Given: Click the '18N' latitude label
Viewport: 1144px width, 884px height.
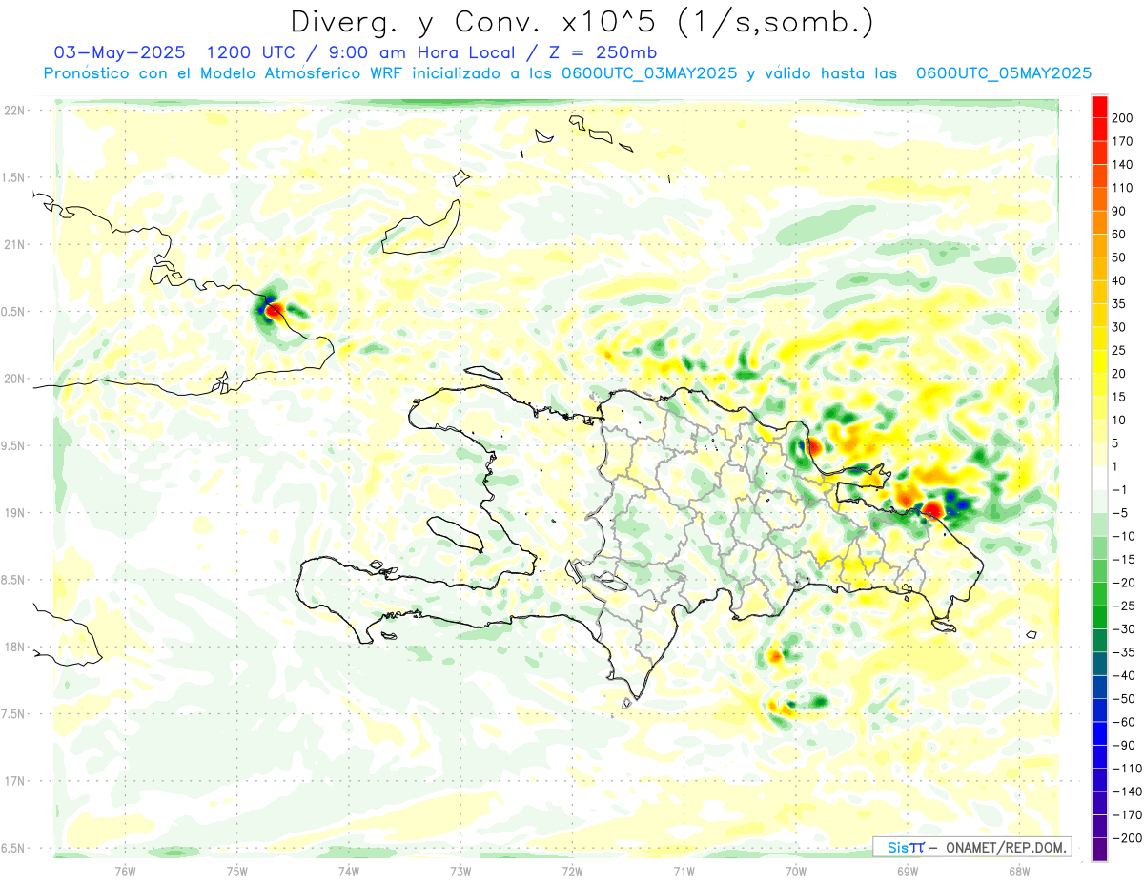Looking at the screenshot, I should (14, 648).
